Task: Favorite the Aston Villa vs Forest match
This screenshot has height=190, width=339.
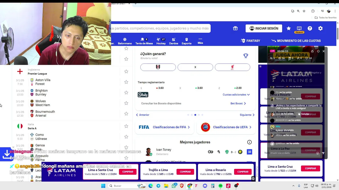Action: click(x=126, y=82)
